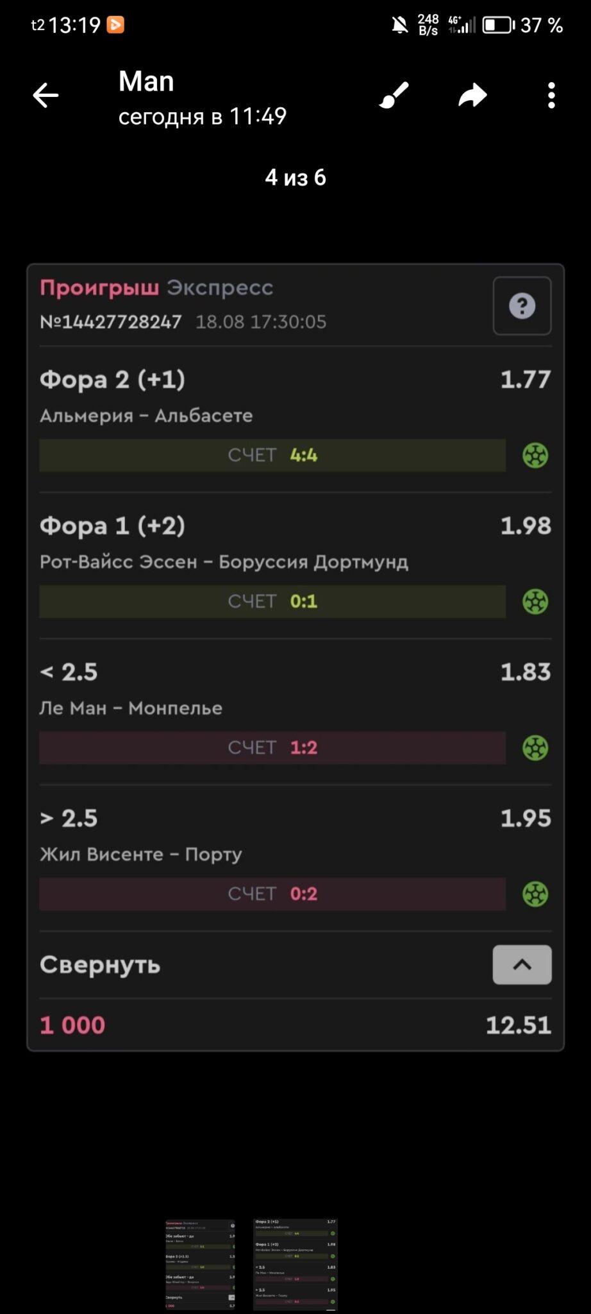Select the second thumbnail preview at bottom
This screenshot has height=1314, width=591.
(295, 1265)
